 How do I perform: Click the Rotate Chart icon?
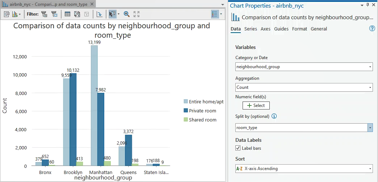point(99,14)
